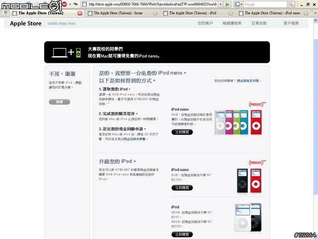Open the 請參閱常見問題 FAQ link
The width and height of the screenshot is (318, 239).
coord(248,81)
